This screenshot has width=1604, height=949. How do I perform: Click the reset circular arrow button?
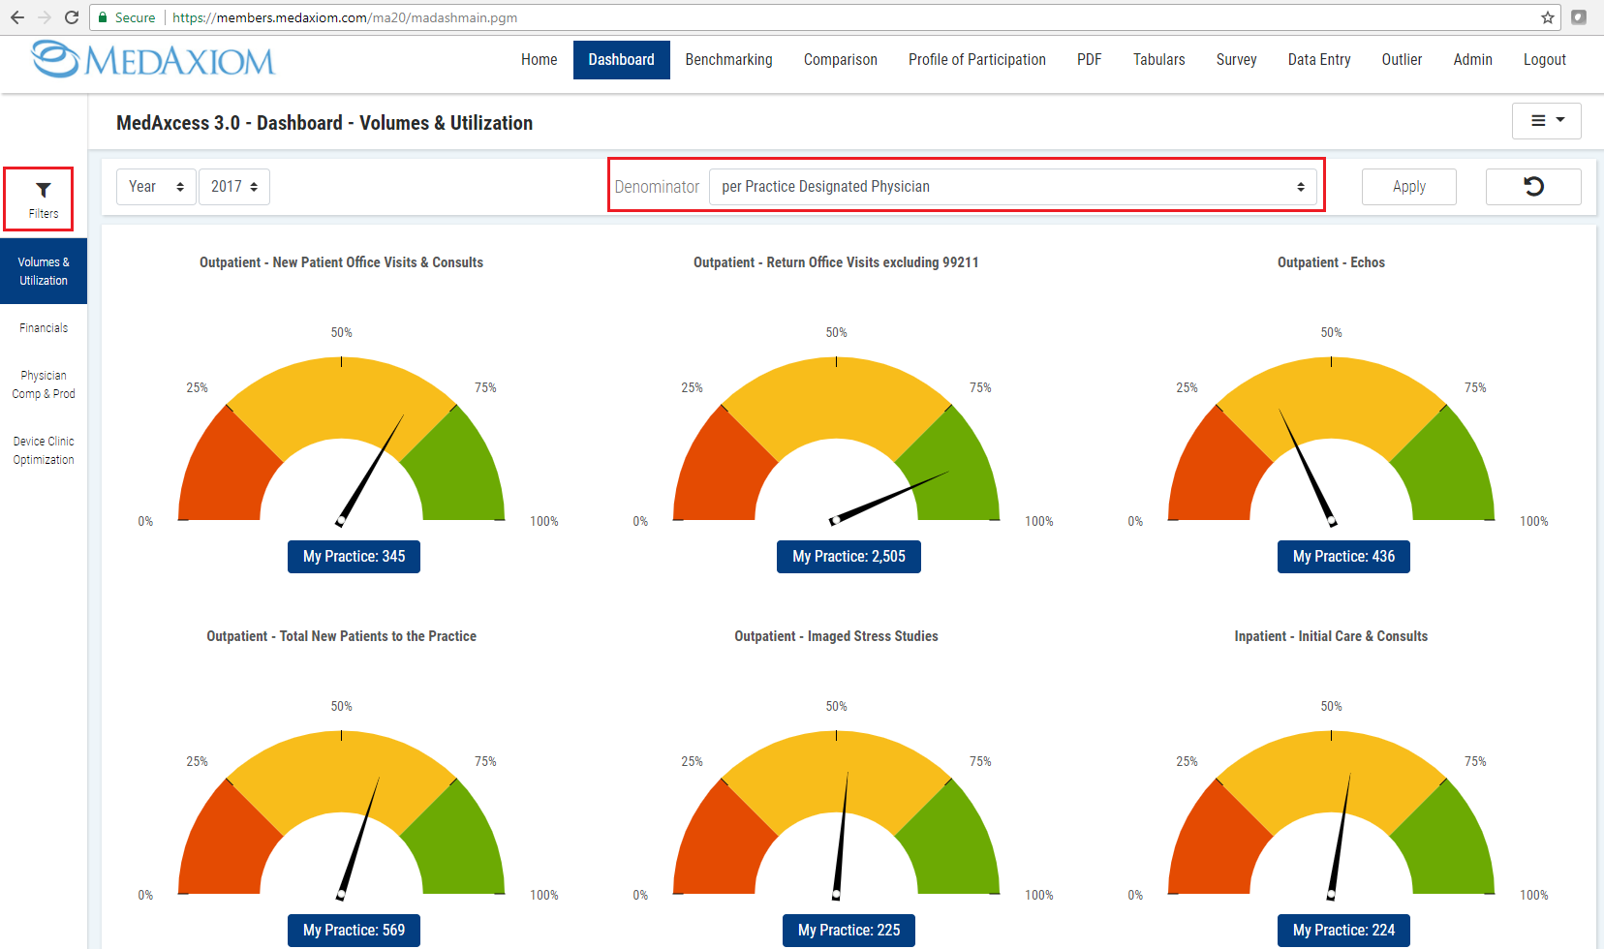click(1532, 187)
